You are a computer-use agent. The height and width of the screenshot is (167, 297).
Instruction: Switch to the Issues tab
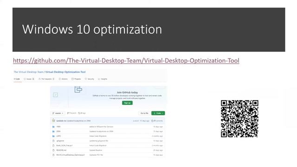pyautogui.click(x=29, y=79)
